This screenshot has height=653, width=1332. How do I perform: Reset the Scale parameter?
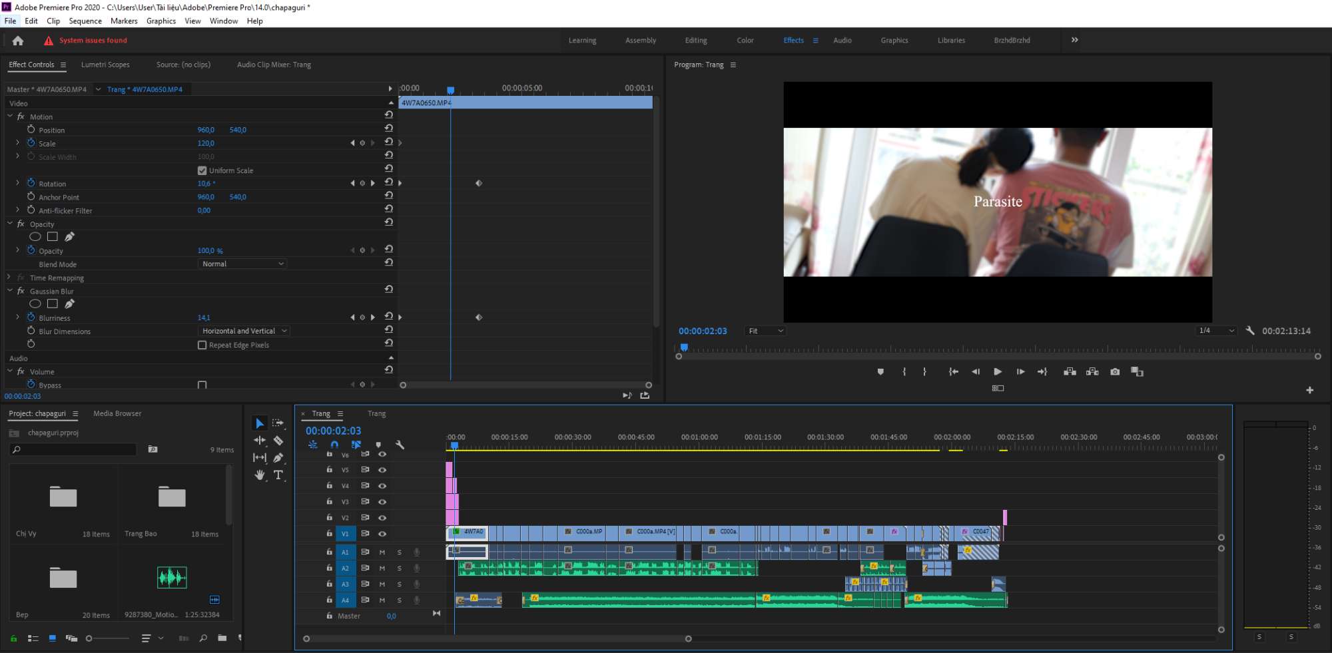389,142
